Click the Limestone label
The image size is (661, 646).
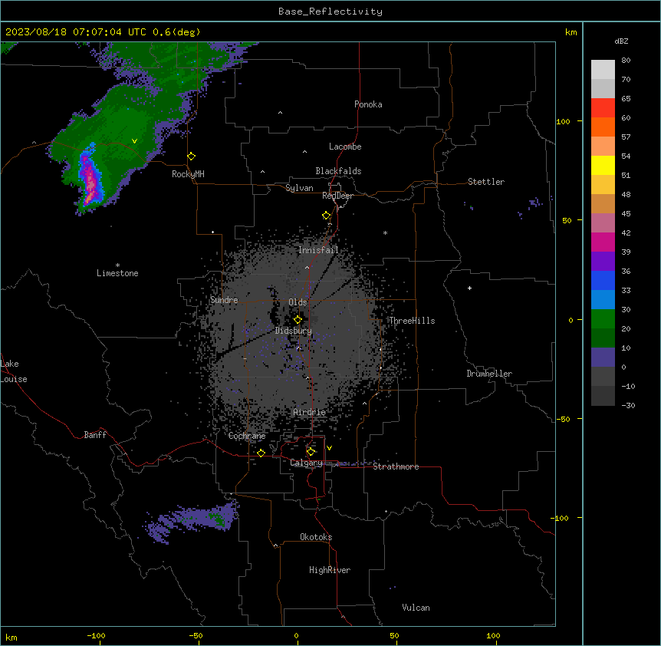[117, 273]
